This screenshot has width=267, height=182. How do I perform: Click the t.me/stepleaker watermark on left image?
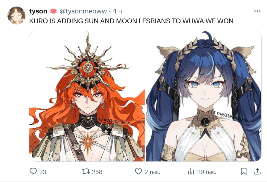pyautogui.click(x=114, y=121)
